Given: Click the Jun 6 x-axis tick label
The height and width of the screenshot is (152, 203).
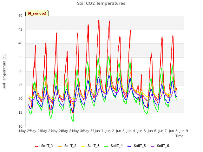Looking at the screenshot, I should point(152,131).
